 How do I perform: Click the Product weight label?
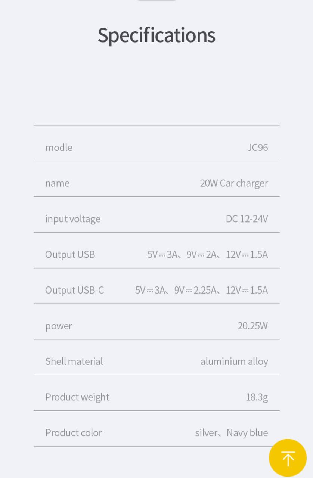coord(77,397)
